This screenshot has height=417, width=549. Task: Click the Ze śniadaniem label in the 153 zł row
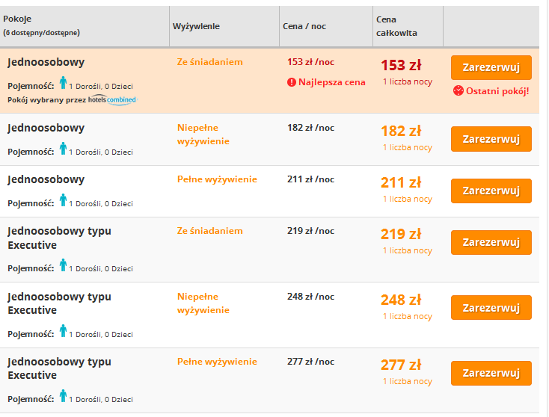click(209, 62)
